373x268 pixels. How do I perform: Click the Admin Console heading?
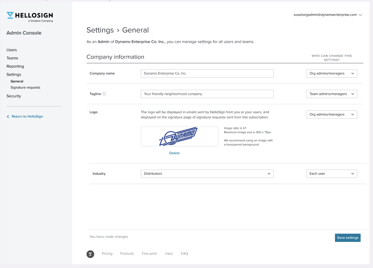tap(24, 33)
